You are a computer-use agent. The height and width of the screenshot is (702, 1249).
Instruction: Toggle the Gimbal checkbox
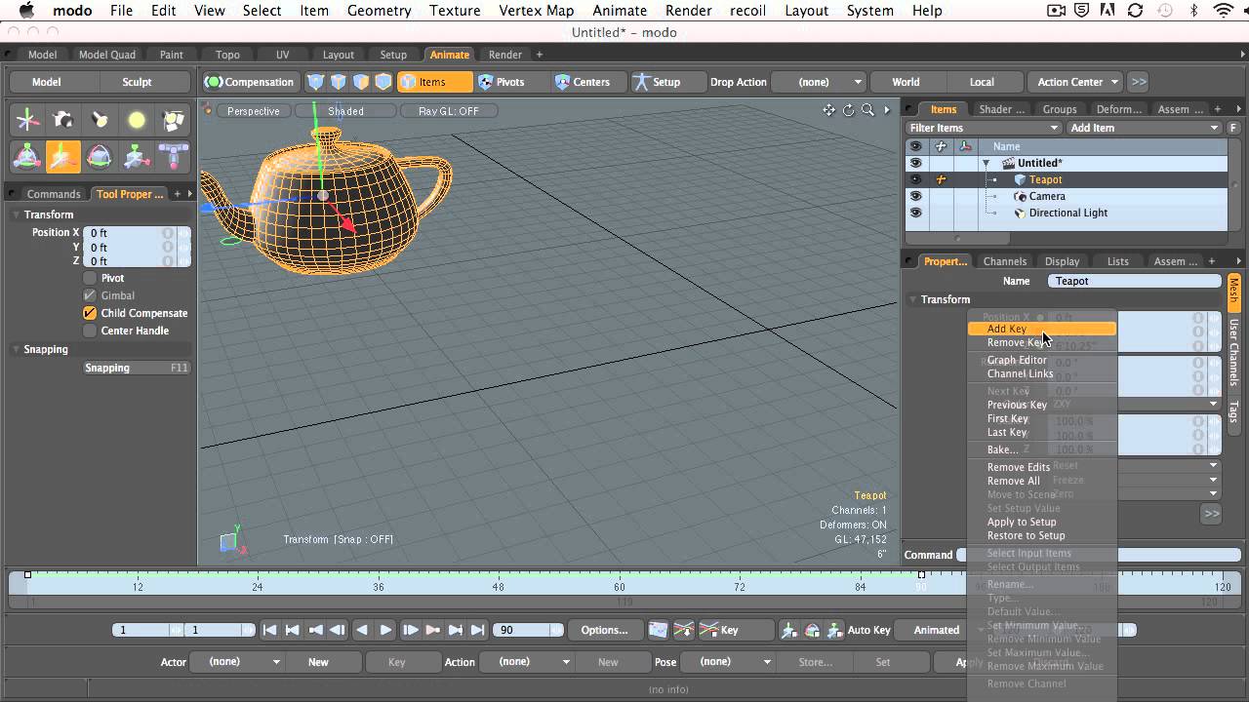coord(90,295)
